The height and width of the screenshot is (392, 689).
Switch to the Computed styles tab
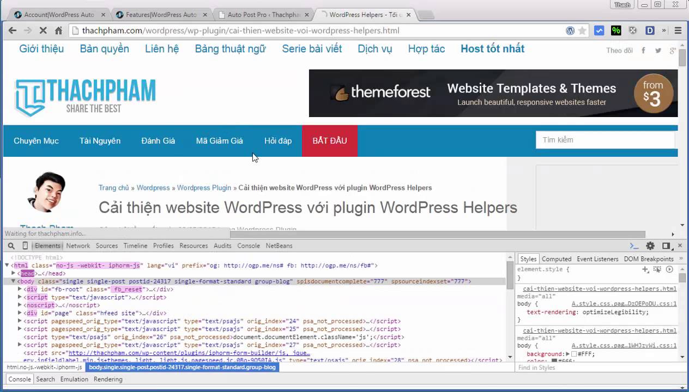557,259
